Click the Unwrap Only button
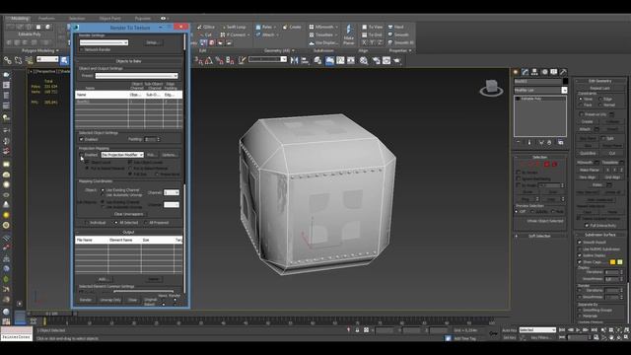631x355 pixels. tap(110, 300)
